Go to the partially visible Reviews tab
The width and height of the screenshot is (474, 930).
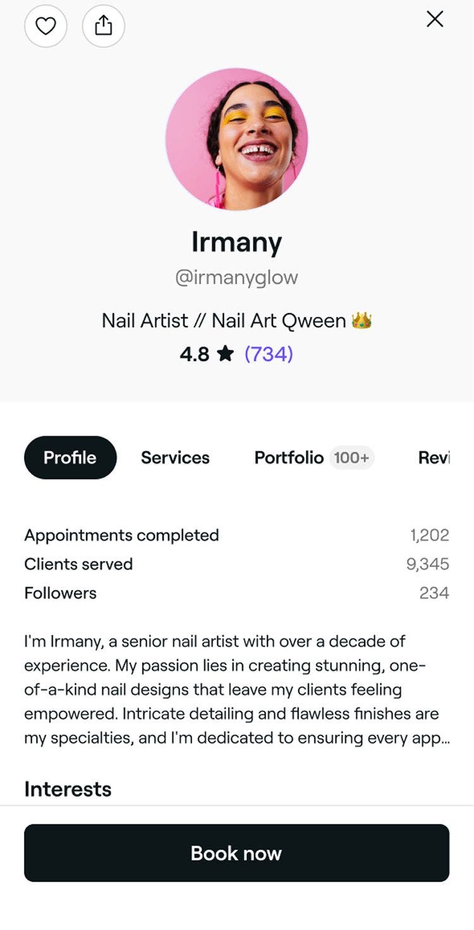[x=434, y=458]
